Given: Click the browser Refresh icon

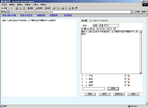Looking at the screenshot, I should pyautogui.click(x=20, y=8).
